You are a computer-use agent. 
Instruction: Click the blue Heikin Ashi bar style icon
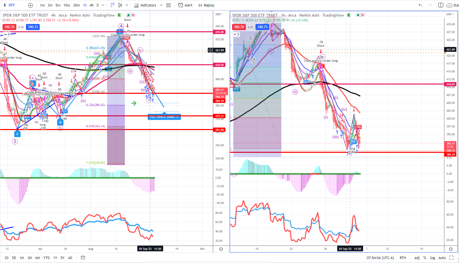pos(112,5)
